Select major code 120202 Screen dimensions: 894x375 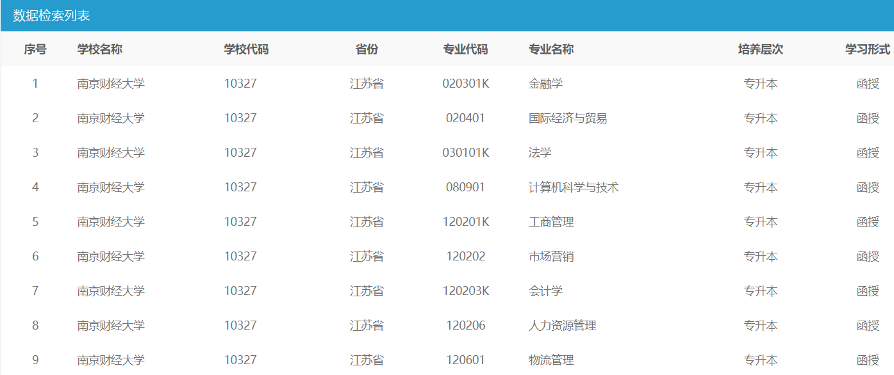(466, 257)
